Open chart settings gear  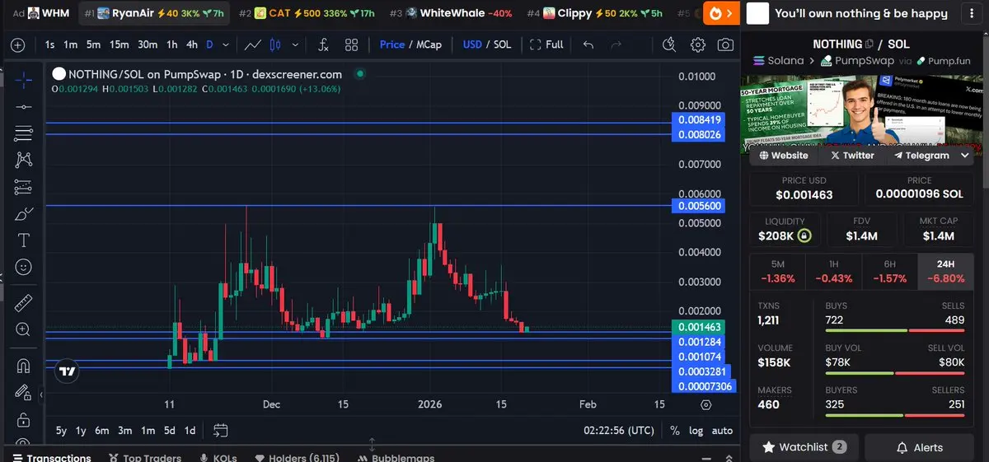(697, 44)
